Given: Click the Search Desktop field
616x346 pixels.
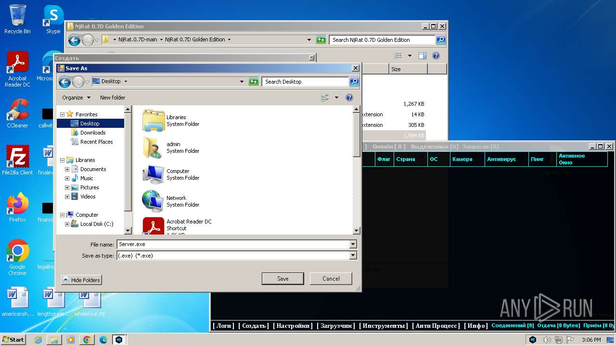Looking at the screenshot, I should click(x=306, y=82).
